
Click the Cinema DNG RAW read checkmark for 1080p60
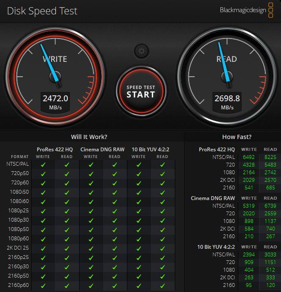coord(114,239)
